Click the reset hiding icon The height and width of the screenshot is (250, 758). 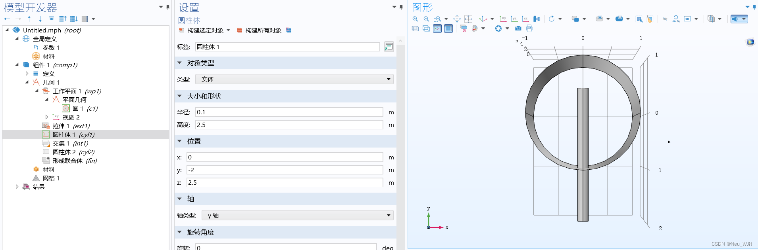coord(676,19)
